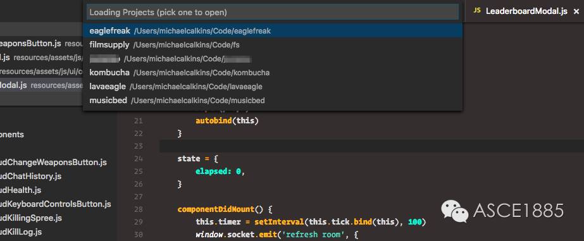
Task: Expand the components folder in explorer
Action: [x=12, y=135]
